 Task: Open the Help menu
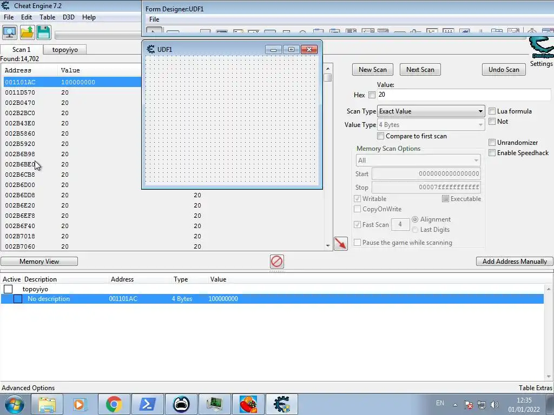pos(89,17)
